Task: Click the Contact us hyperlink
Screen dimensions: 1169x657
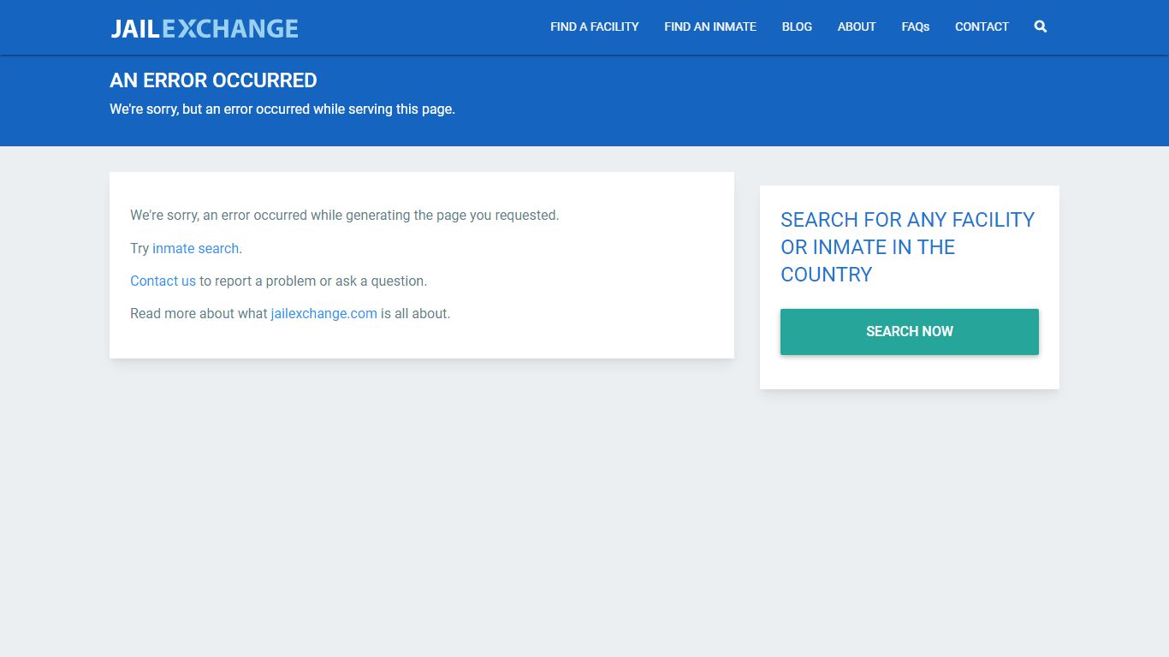Action: pos(163,281)
